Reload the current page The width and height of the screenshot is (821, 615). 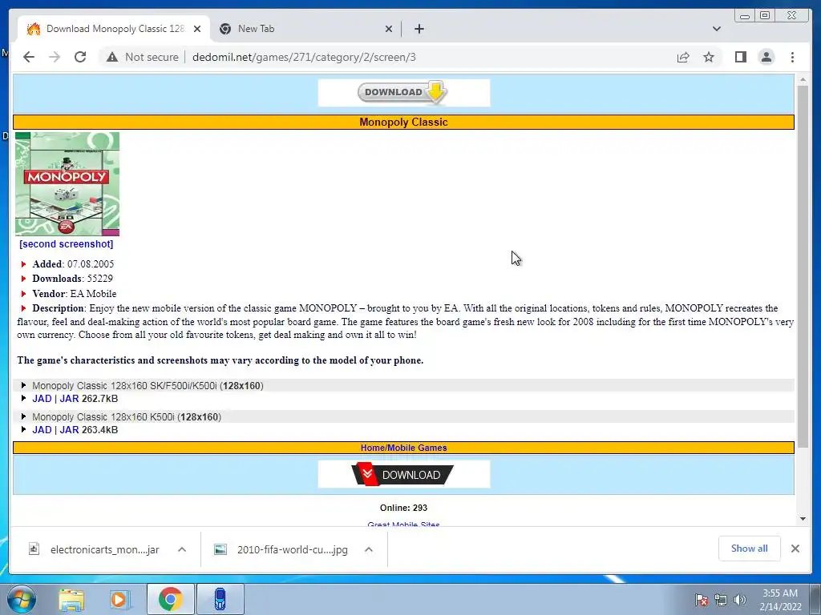(80, 57)
